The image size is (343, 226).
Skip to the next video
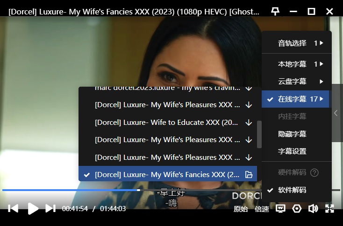pyautogui.click(x=50, y=208)
